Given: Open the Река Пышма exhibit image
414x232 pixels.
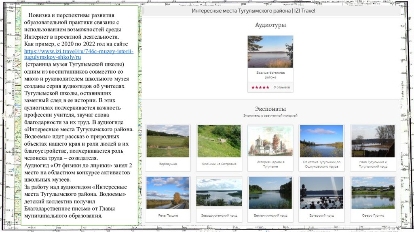Looking at the screenshot, I should (x=167, y=193).
